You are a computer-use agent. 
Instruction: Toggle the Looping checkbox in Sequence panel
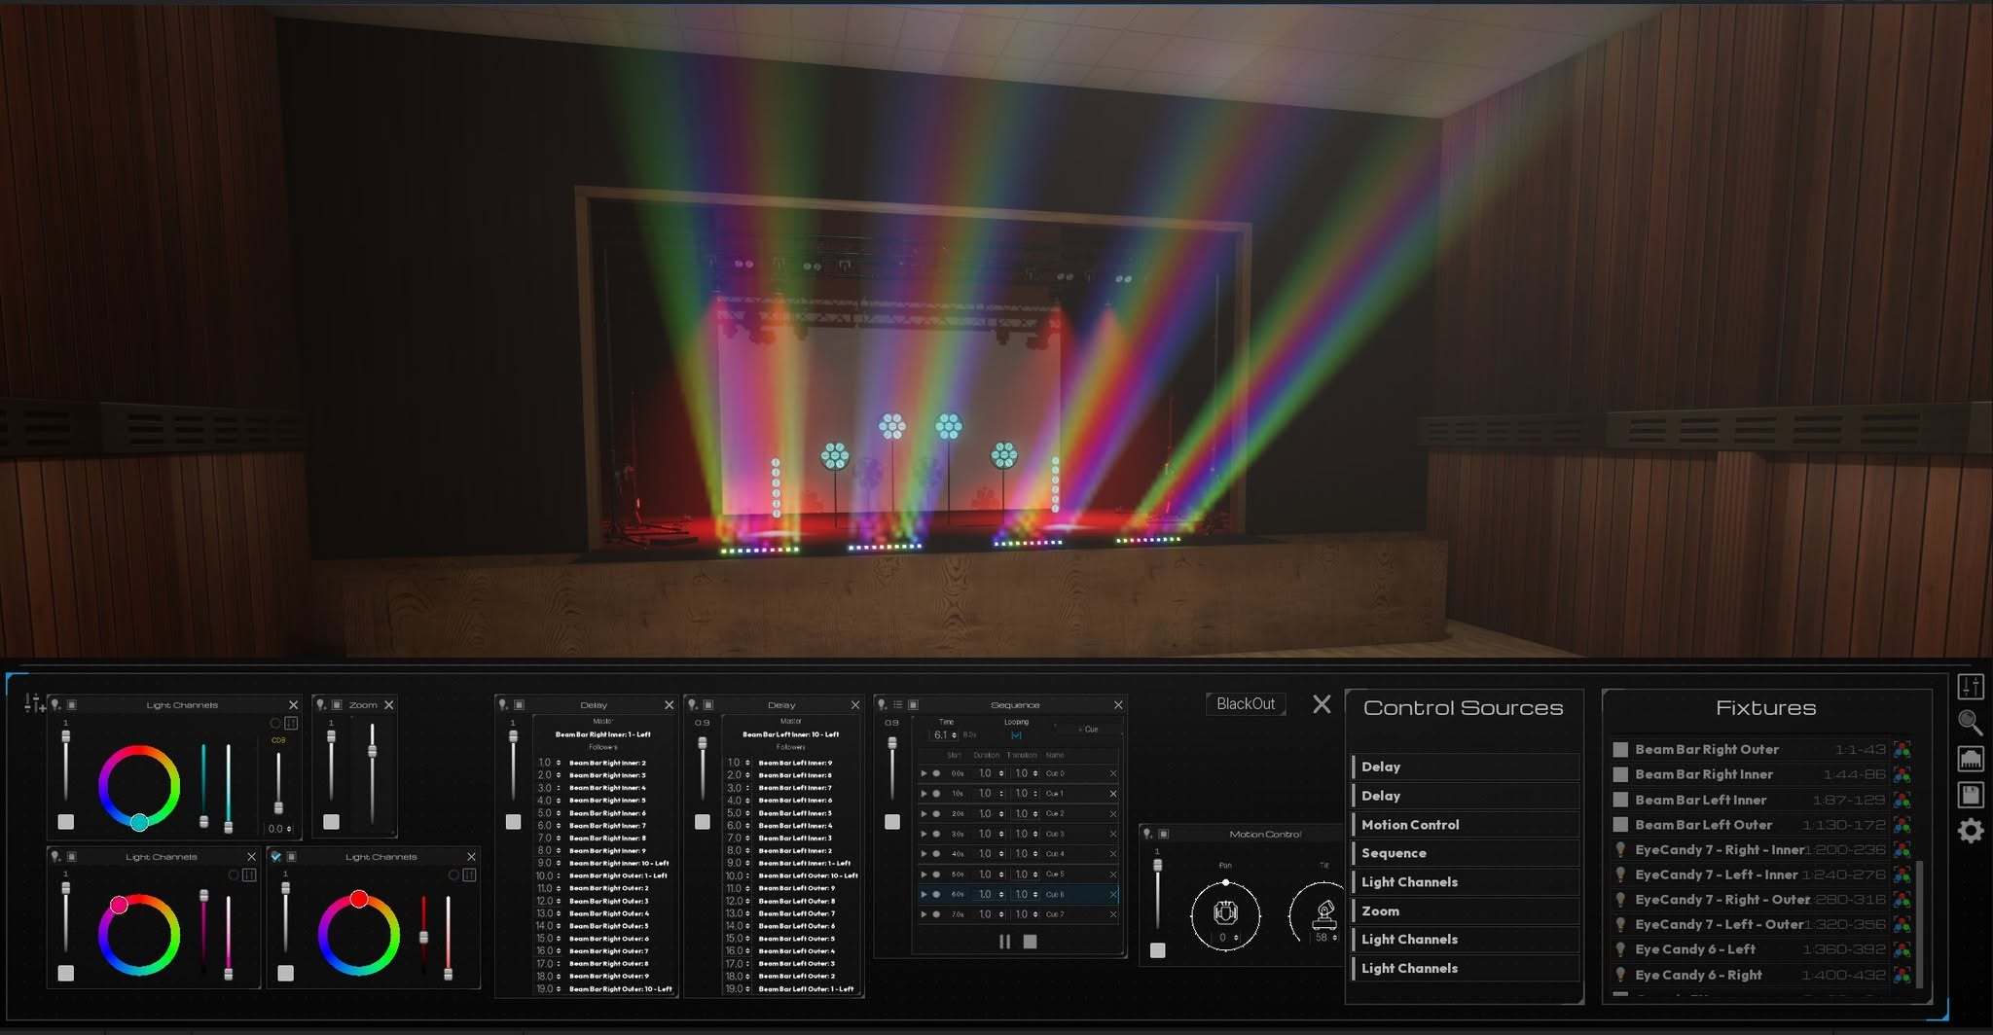pos(1016,735)
